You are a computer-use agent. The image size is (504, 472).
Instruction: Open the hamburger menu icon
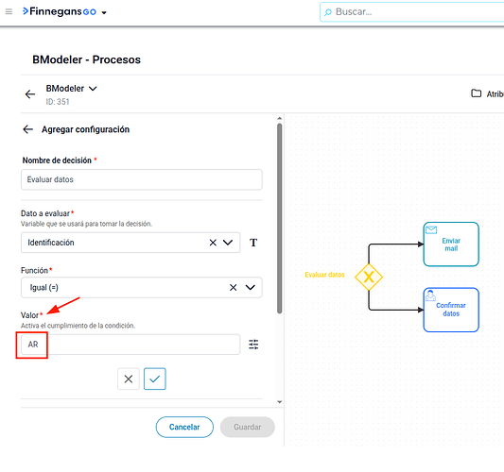(x=9, y=12)
